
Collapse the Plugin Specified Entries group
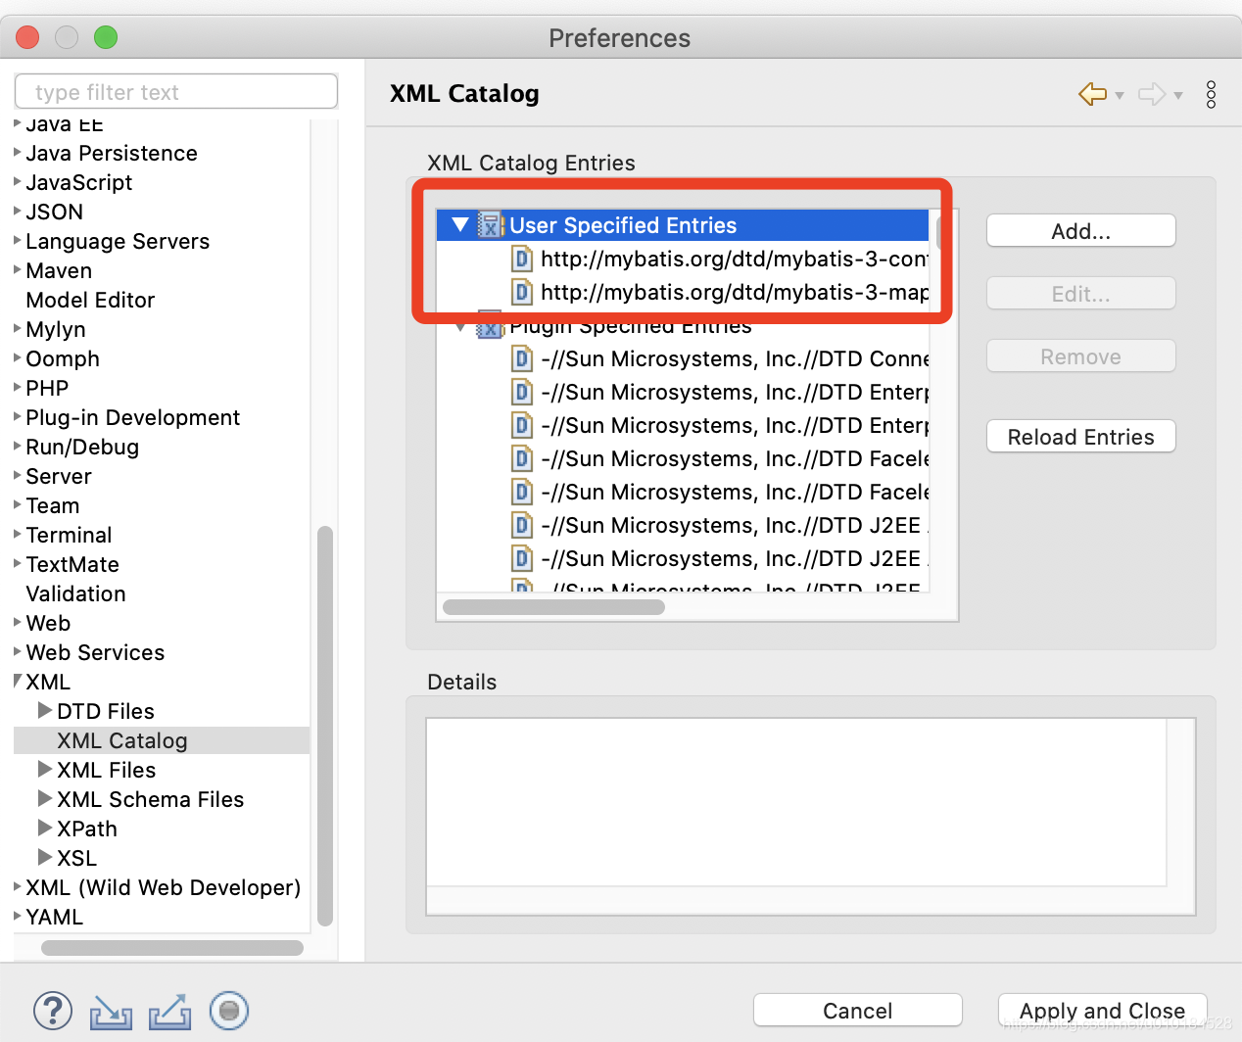coord(459,326)
